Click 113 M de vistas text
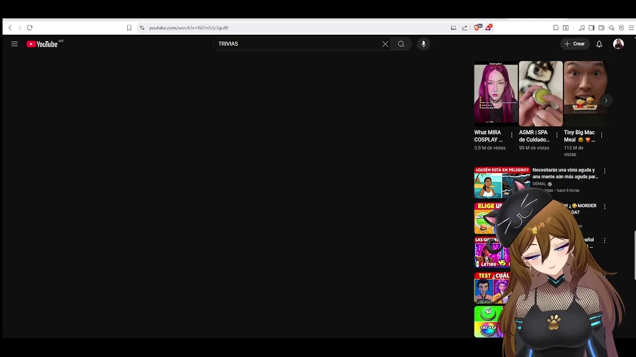The width and height of the screenshot is (636, 357). point(573,151)
